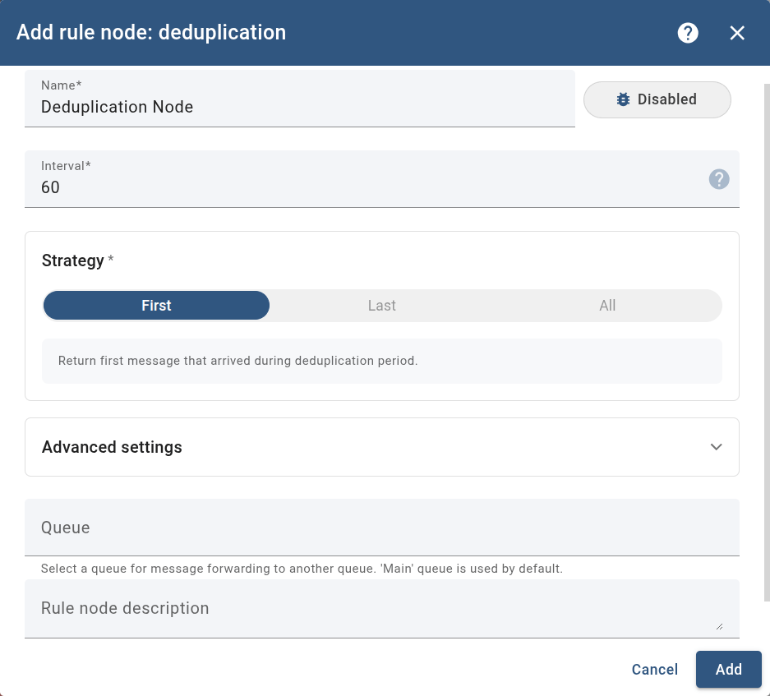The width and height of the screenshot is (770, 696).
Task: Focus the Rule node description textarea
Action: pos(370,609)
